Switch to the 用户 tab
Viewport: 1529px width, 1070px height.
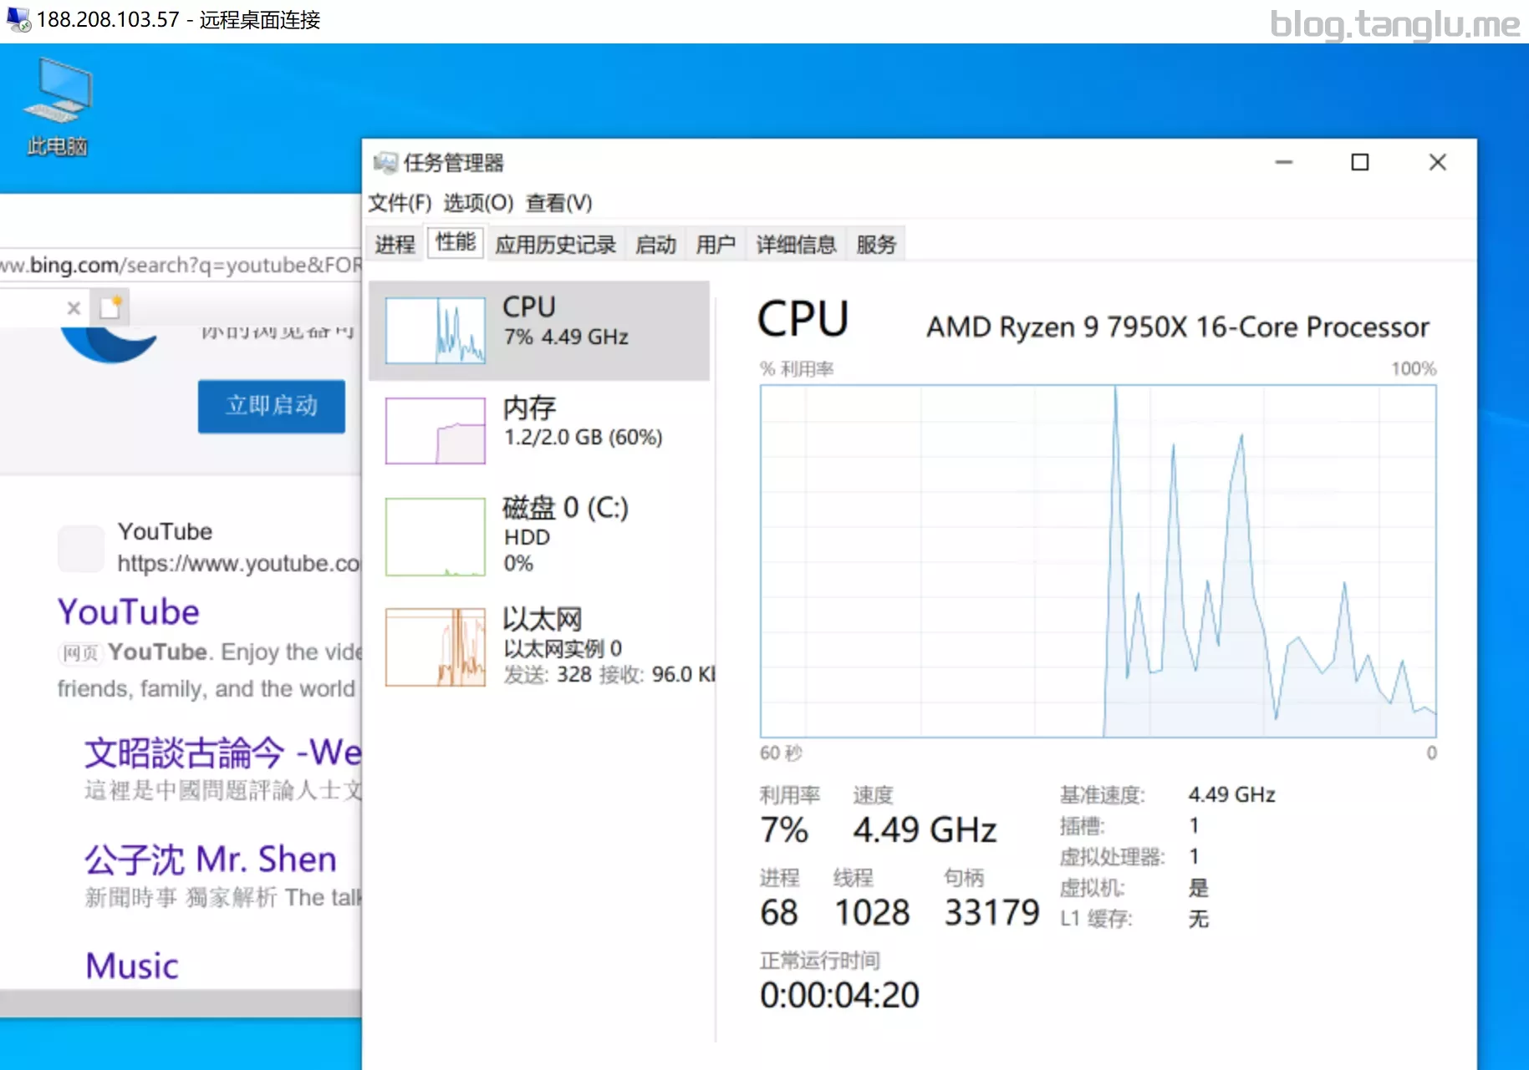(x=716, y=244)
